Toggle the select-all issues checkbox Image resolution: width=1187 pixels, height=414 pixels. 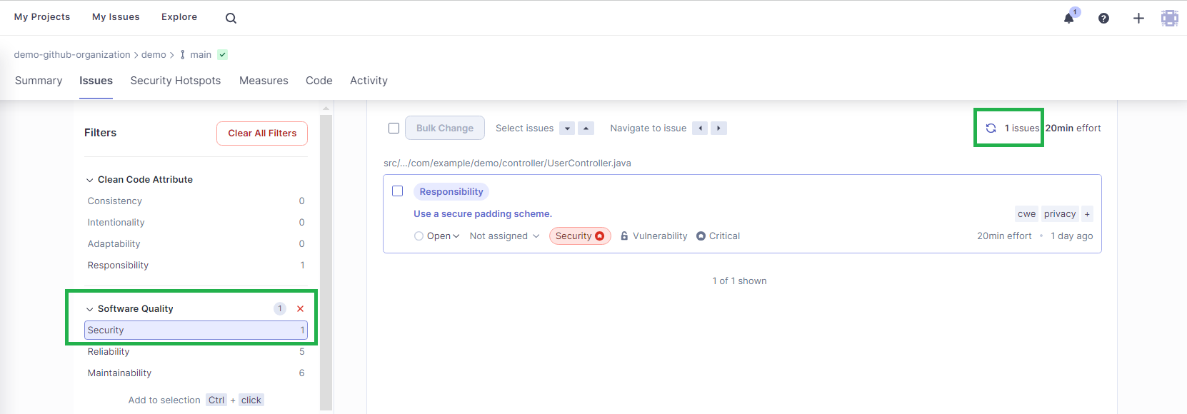tap(394, 128)
